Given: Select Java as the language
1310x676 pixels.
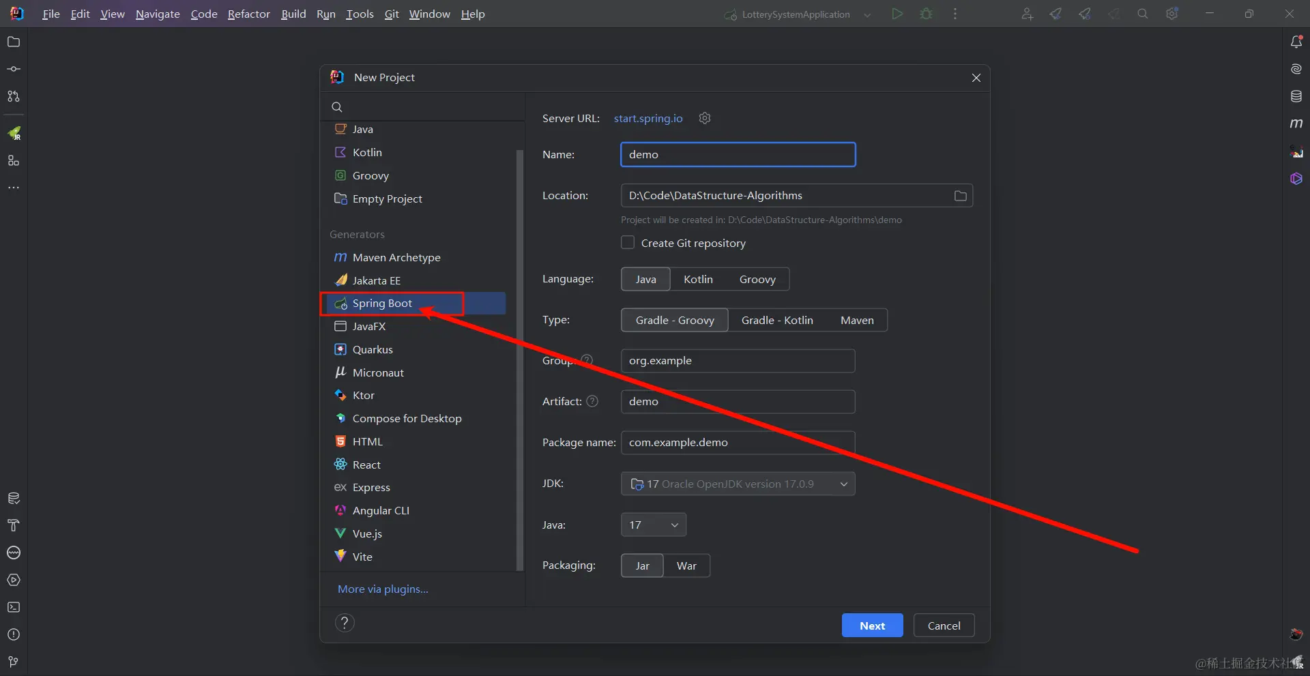Looking at the screenshot, I should [x=645, y=279].
